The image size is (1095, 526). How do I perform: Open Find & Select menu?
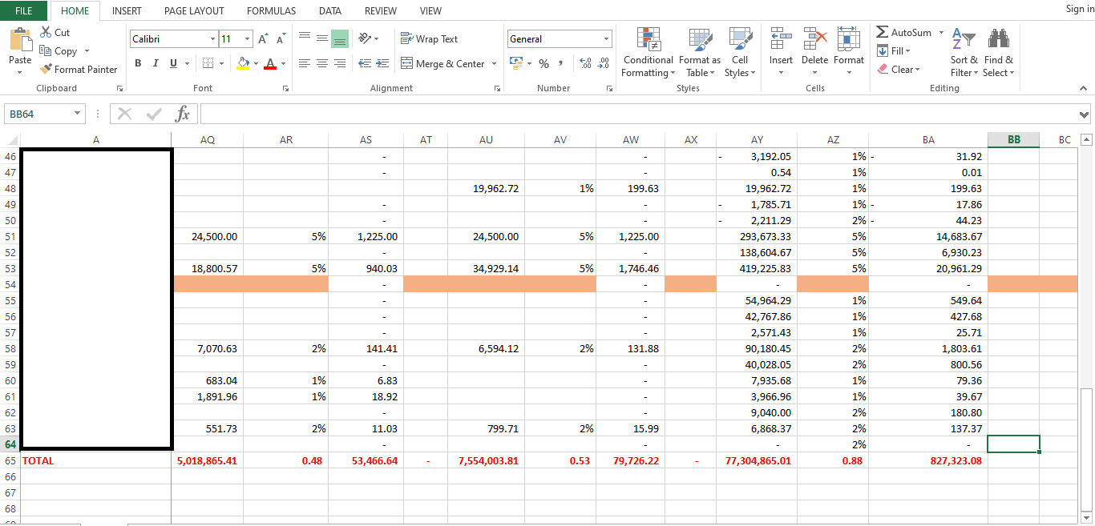[998, 52]
